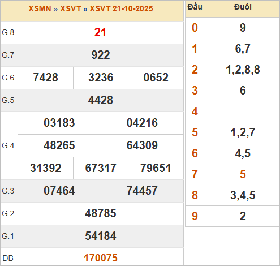
Task: Click head digit 5 in Đầu column
Action: 195,132
